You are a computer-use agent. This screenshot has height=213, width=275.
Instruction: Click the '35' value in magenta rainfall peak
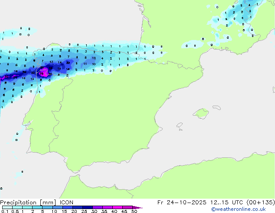pos(41,73)
